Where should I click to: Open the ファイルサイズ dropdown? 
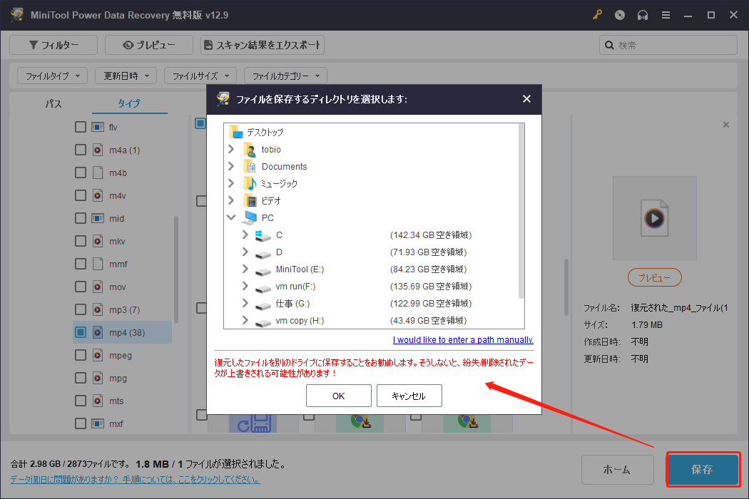point(200,76)
